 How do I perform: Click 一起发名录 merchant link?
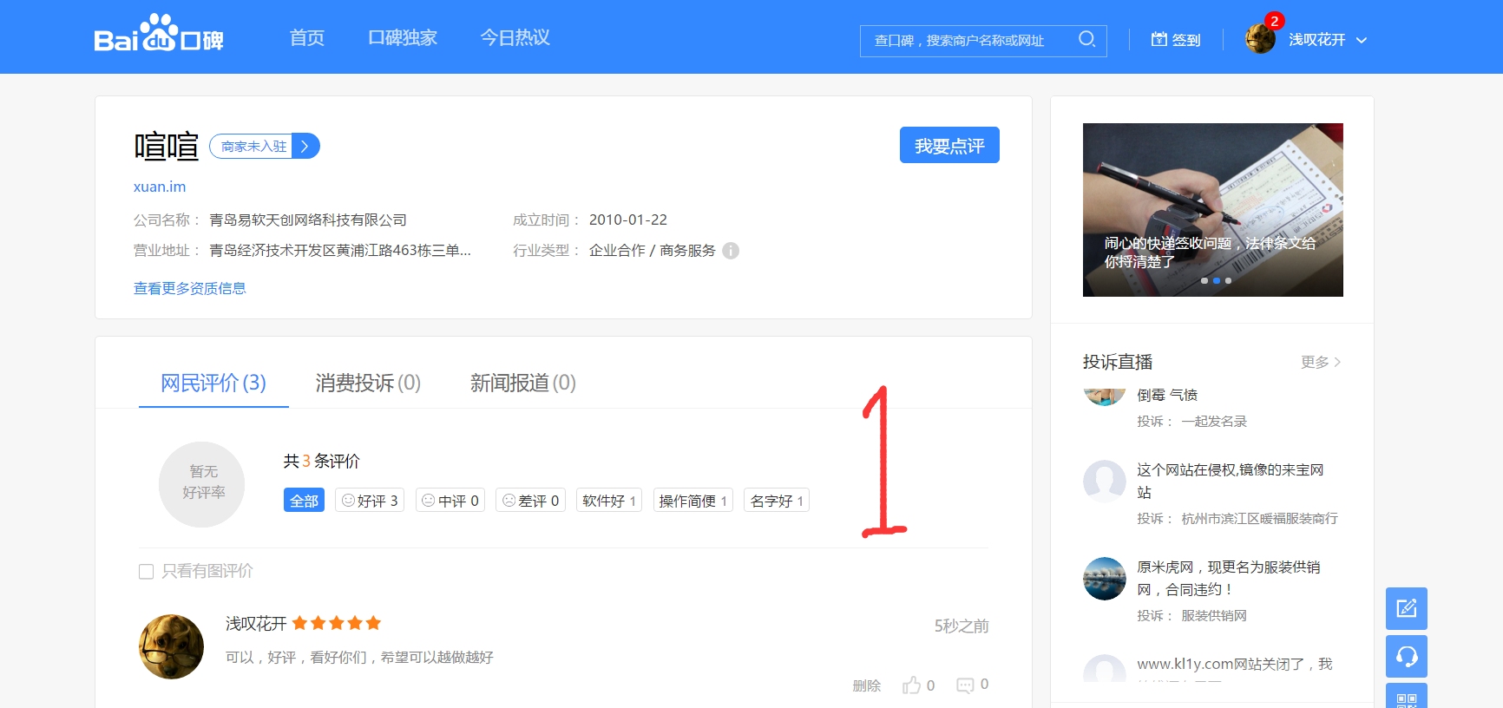tap(1214, 422)
